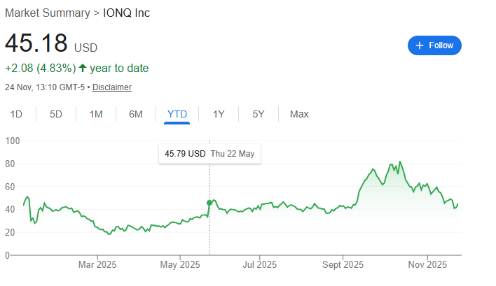Open the Disclaimer link
The image size is (496, 286).
pos(112,87)
